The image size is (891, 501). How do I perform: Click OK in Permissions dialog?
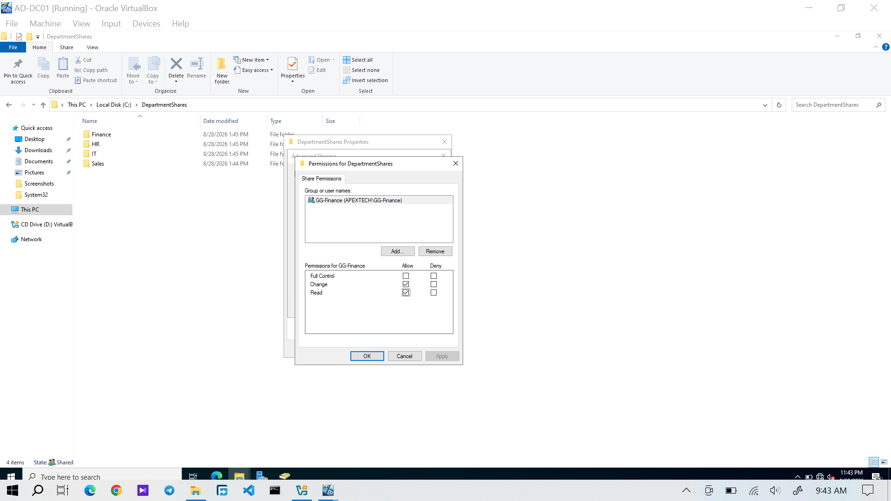click(x=367, y=356)
